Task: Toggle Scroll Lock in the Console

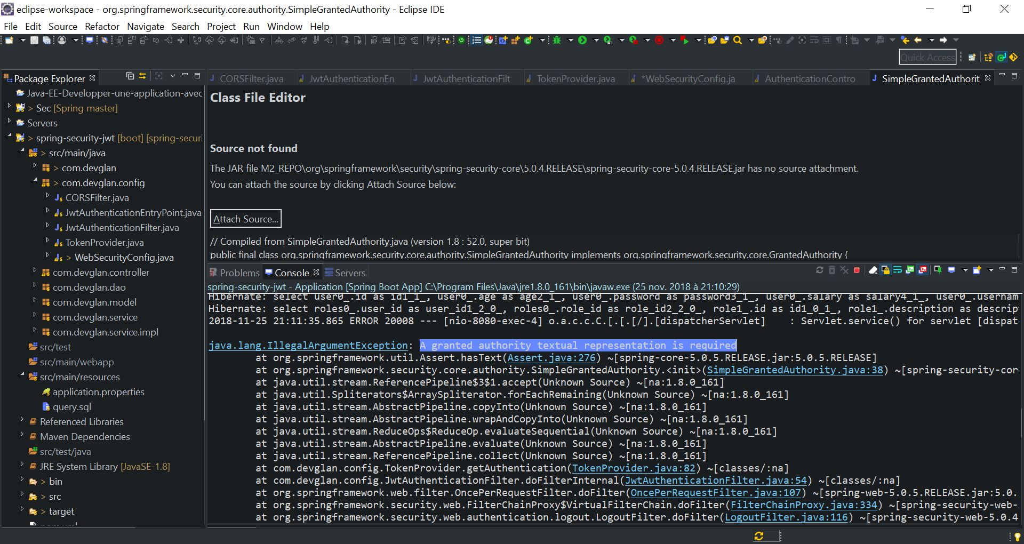Action: 885,270
